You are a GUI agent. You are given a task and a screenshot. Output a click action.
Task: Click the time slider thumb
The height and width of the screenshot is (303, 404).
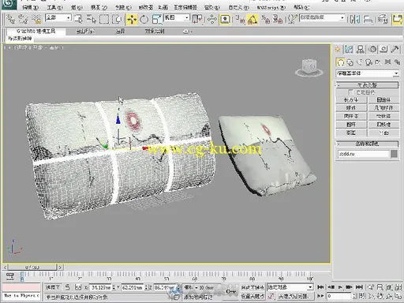[x=32, y=267]
